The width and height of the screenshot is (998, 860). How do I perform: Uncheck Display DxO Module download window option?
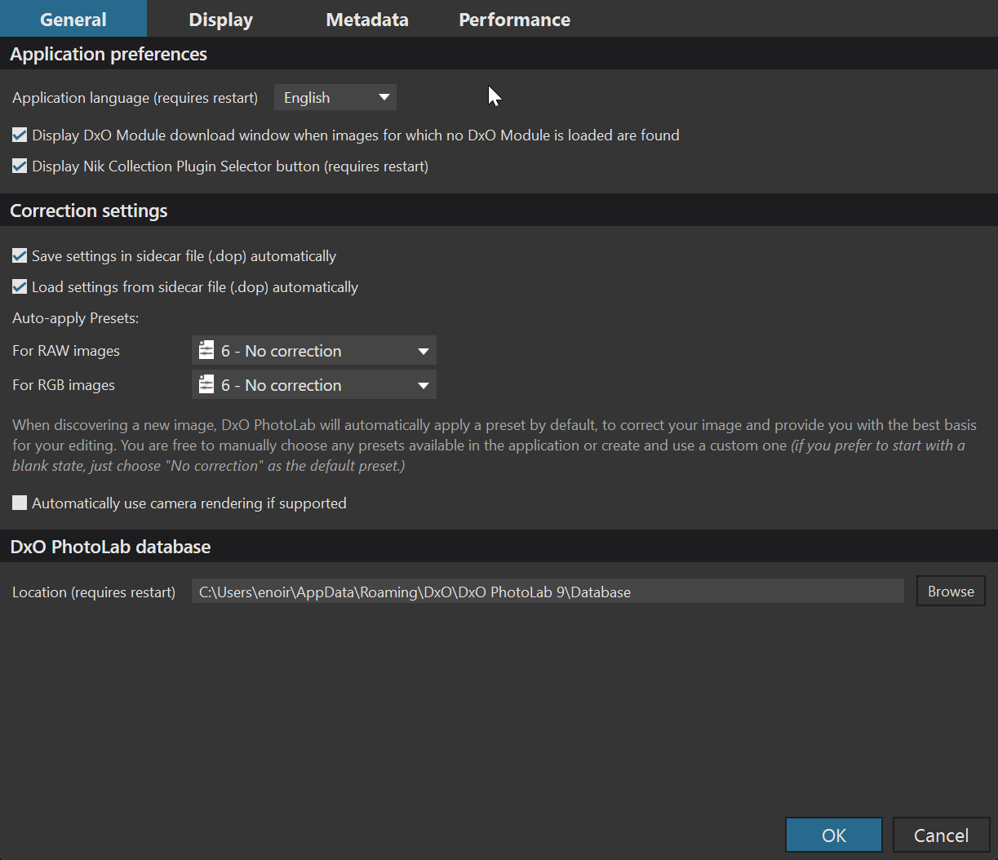pyautogui.click(x=20, y=135)
